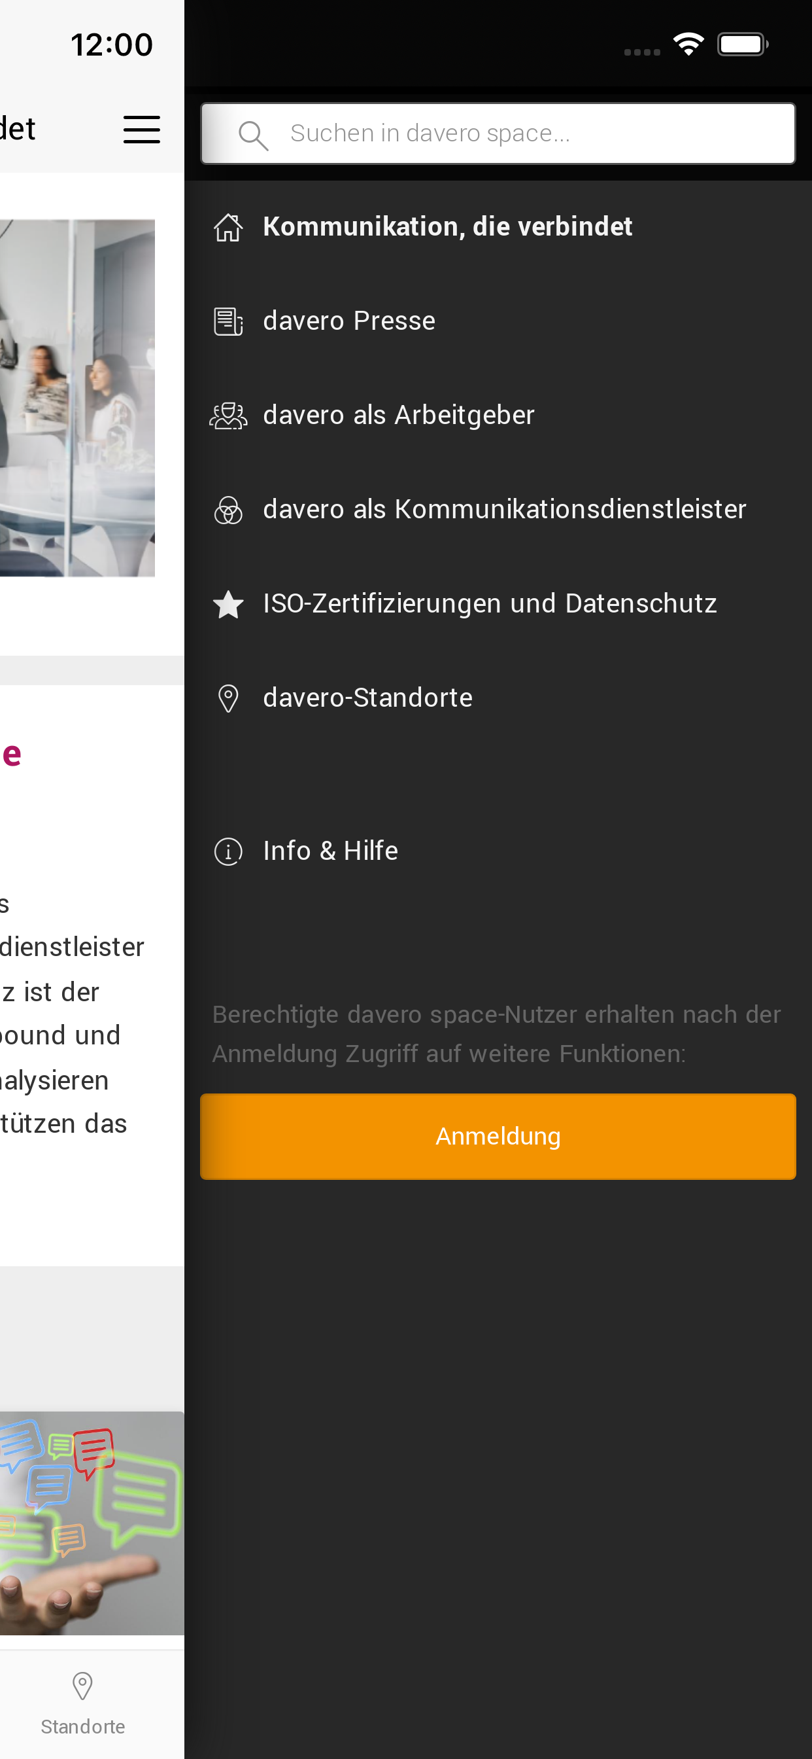Tap the battery status icon
This screenshot has width=812, height=1759.
coord(743,44)
